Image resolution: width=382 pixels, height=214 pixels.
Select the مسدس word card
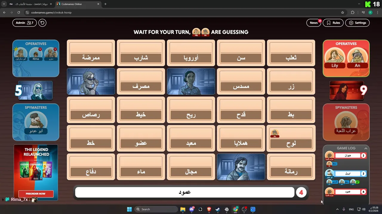[x=241, y=81]
